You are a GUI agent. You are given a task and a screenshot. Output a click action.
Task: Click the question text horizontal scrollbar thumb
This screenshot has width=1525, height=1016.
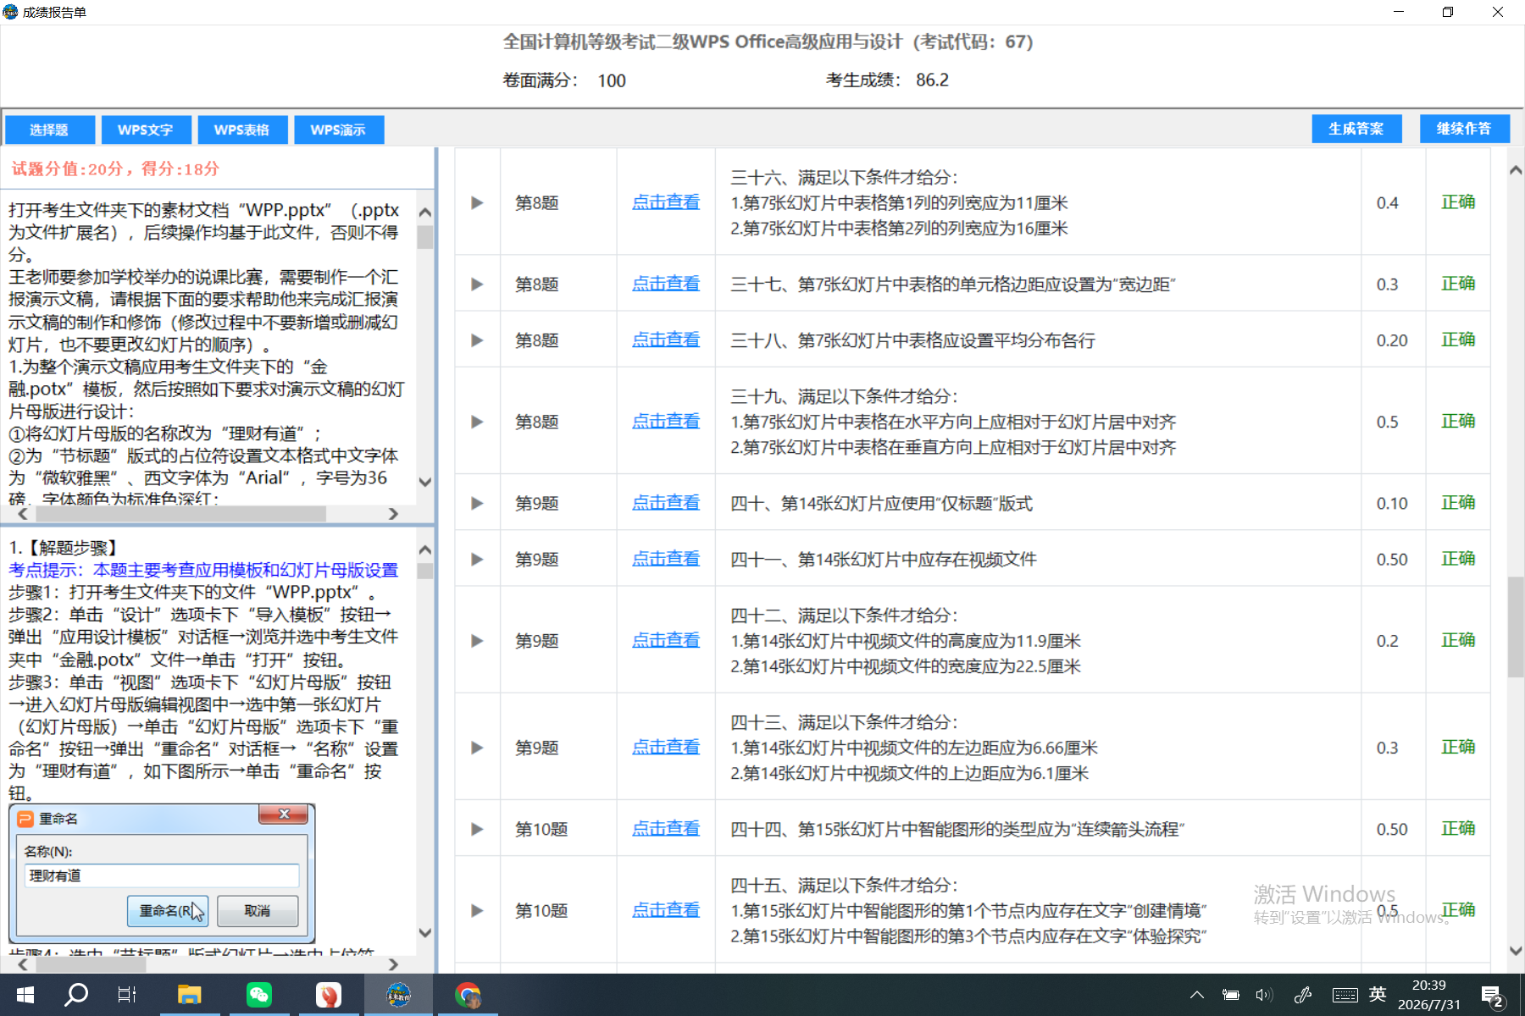180,514
